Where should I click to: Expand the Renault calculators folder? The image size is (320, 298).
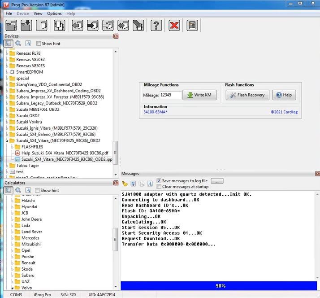[12, 263]
